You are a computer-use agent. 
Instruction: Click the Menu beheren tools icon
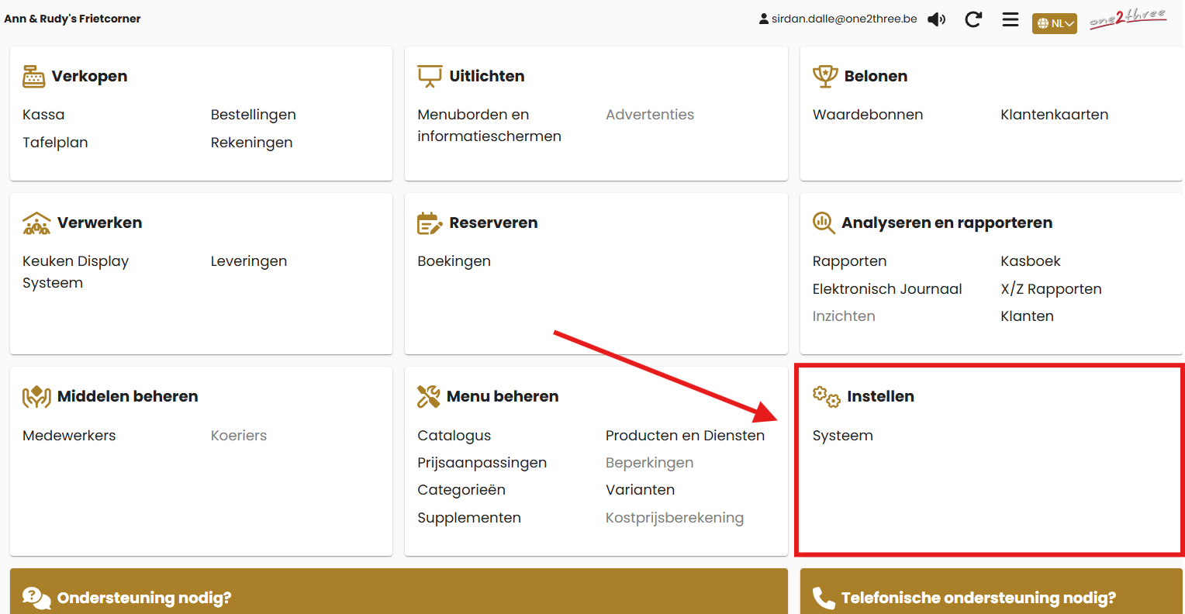click(428, 397)
